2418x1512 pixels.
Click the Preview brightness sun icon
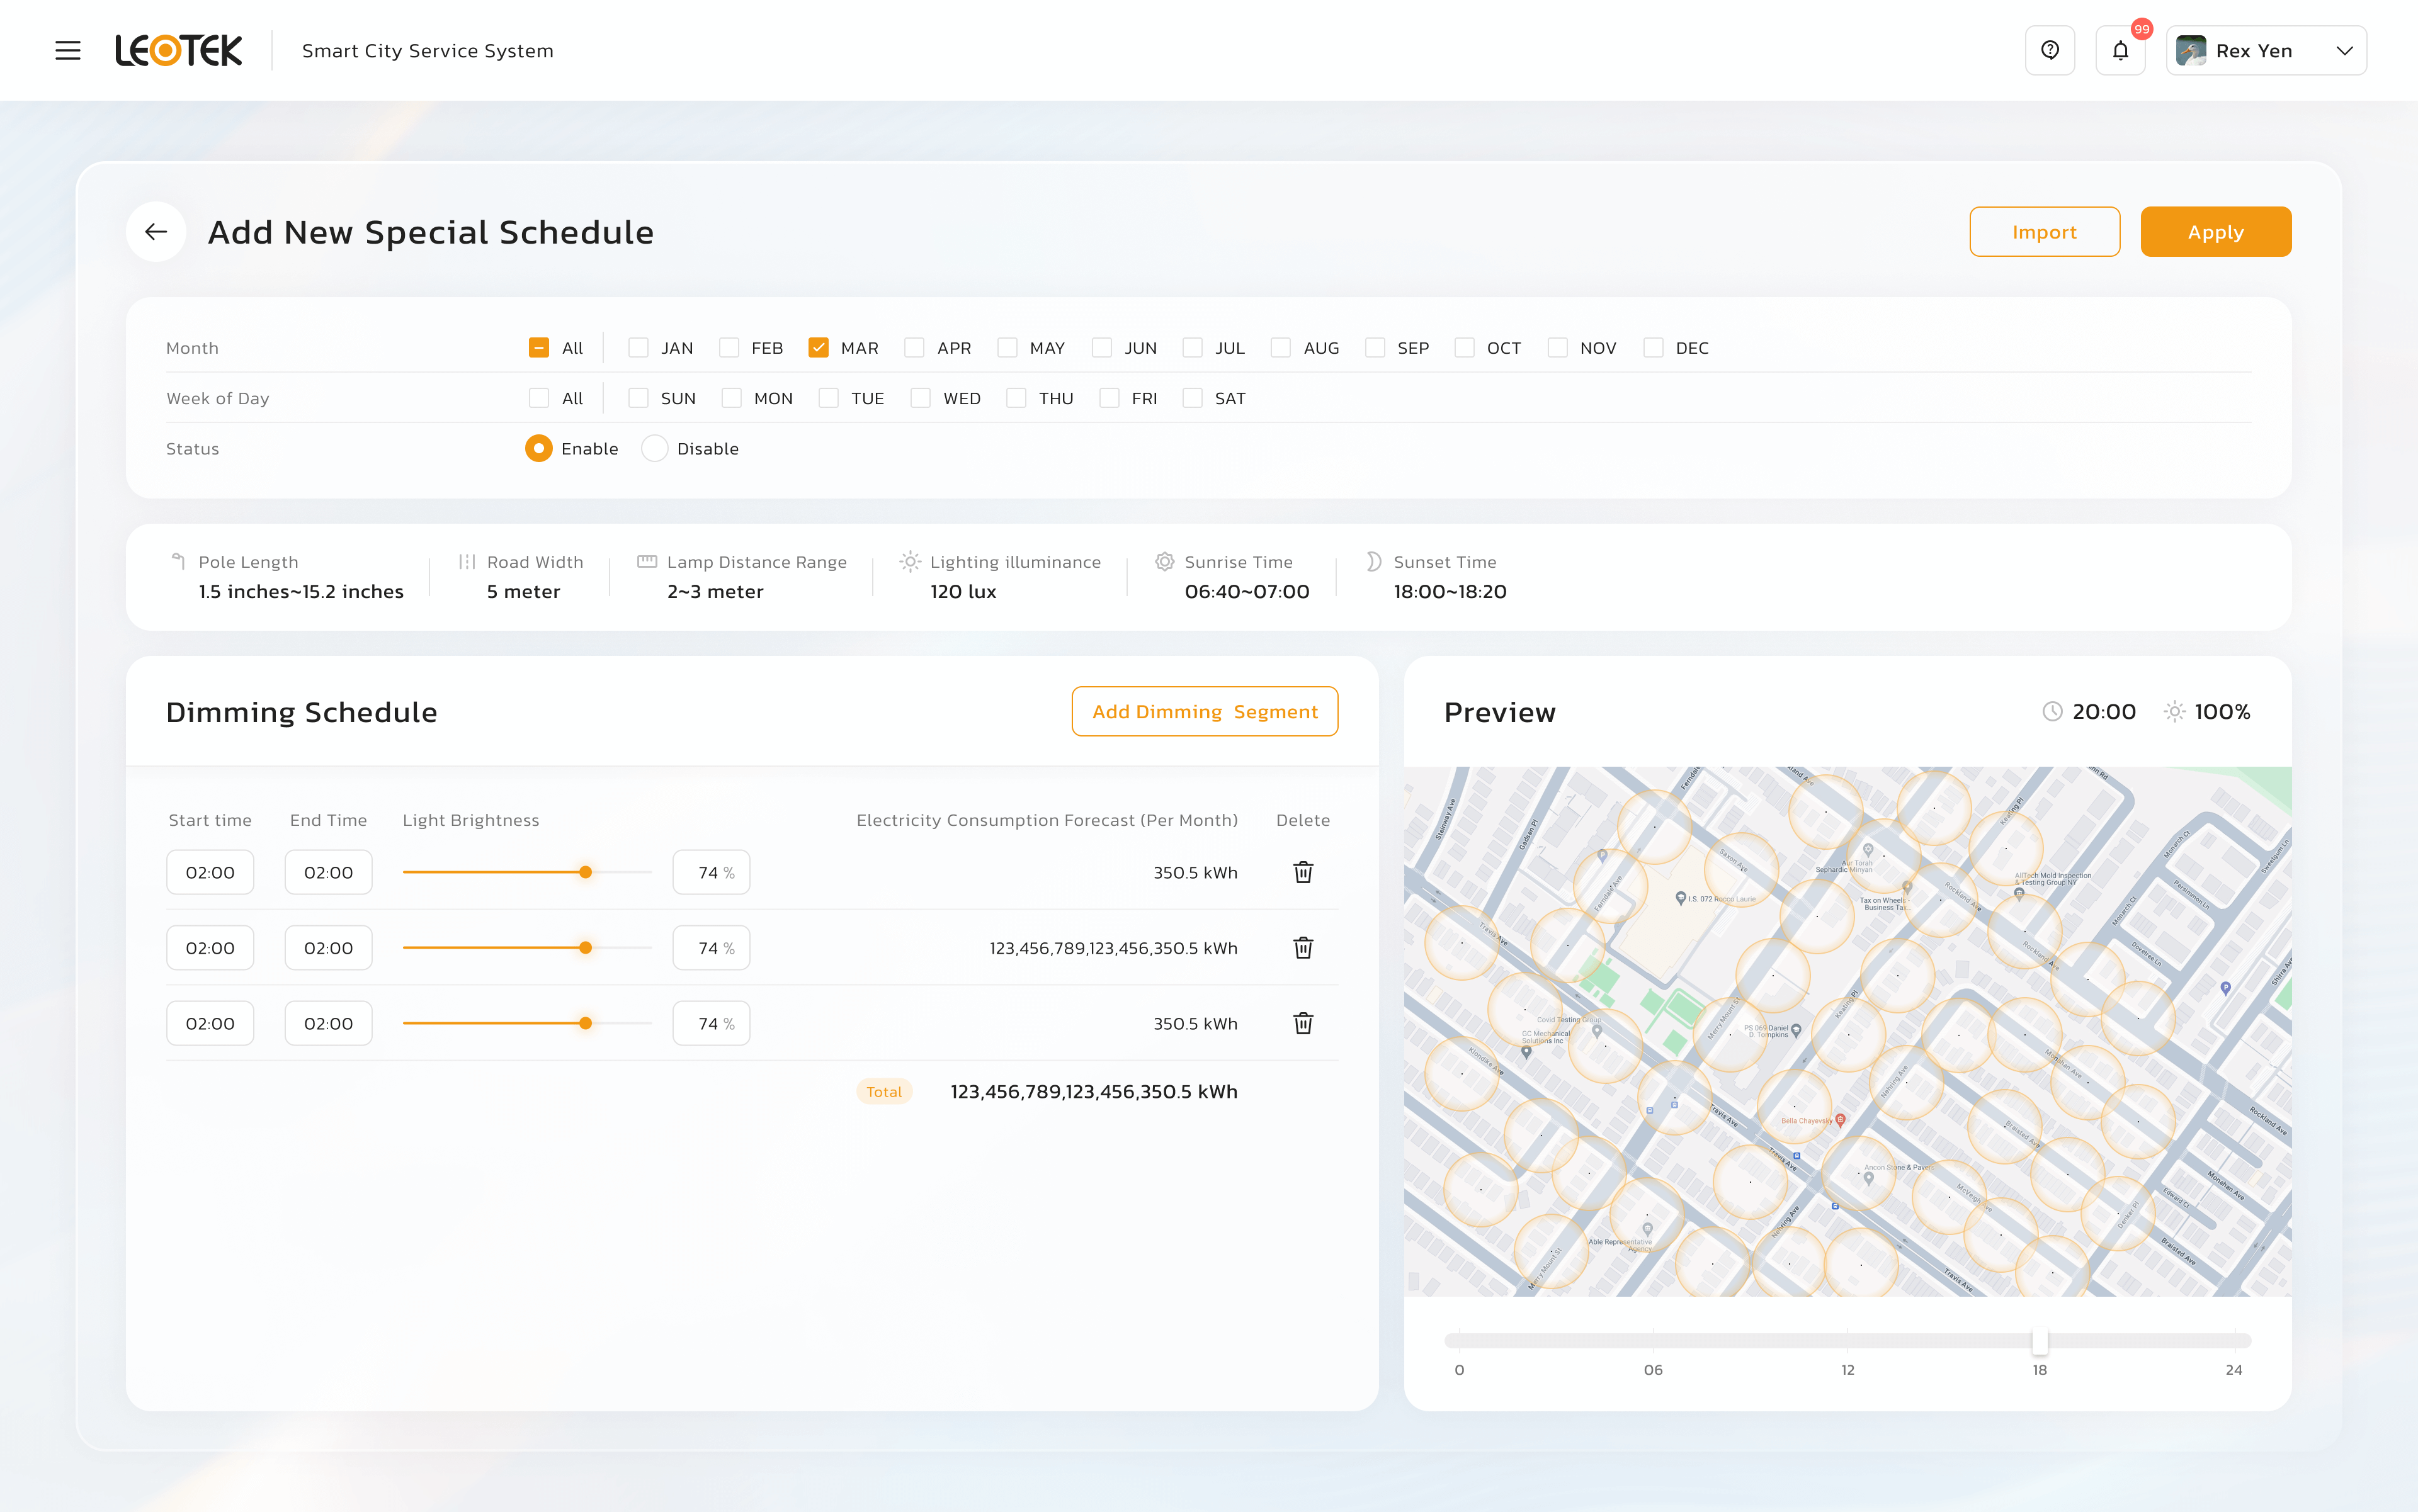(x=2174, y=711)
